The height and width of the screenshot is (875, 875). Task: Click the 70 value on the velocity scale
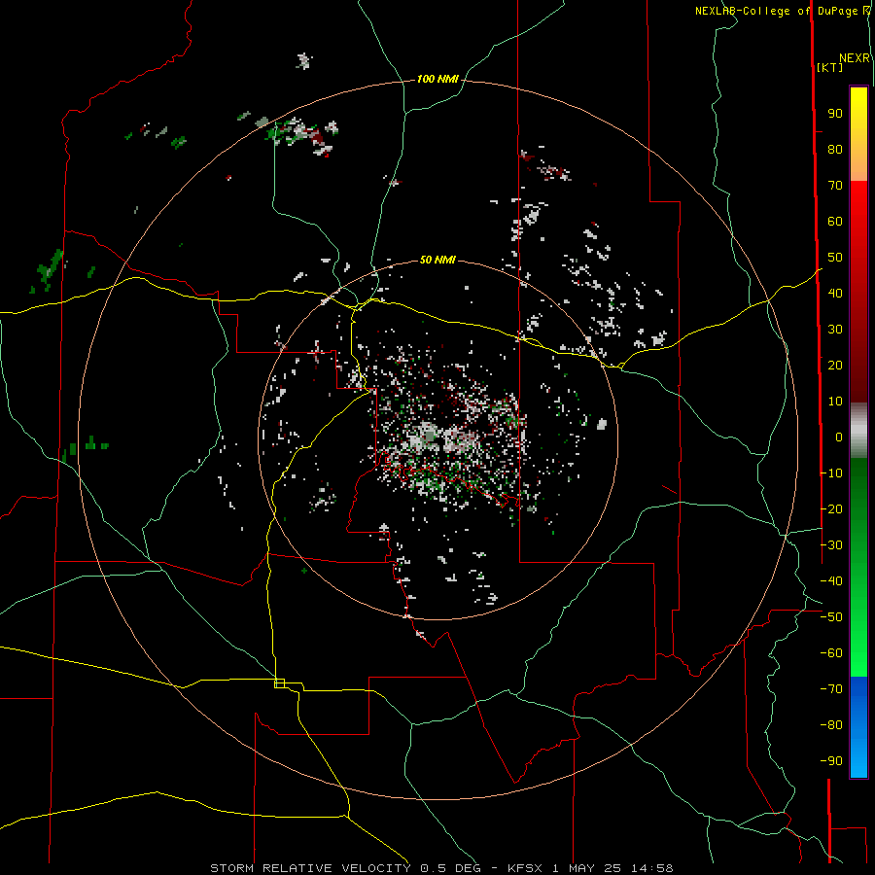835,186
